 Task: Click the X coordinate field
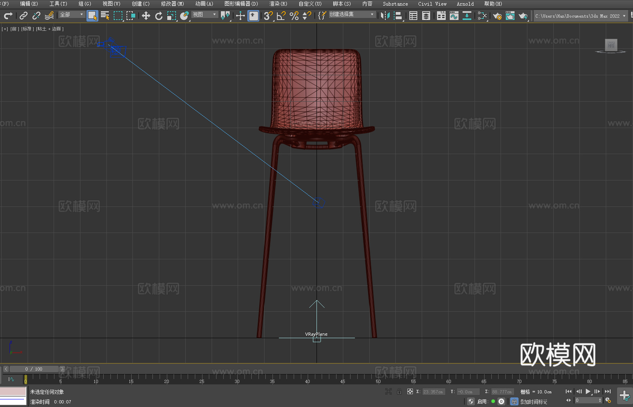(x=433, y=392)
